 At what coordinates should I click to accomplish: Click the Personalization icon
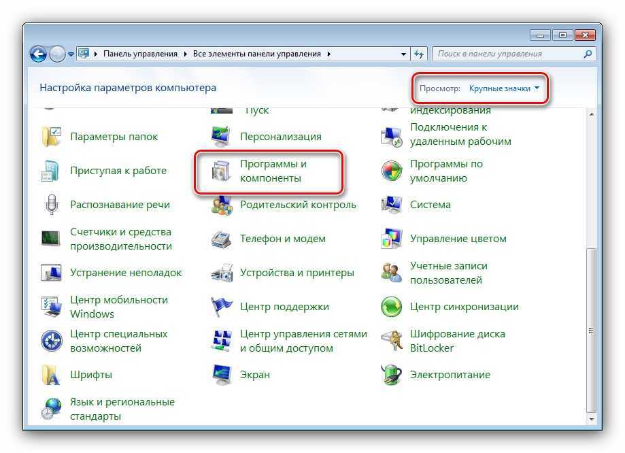point(222,137)
